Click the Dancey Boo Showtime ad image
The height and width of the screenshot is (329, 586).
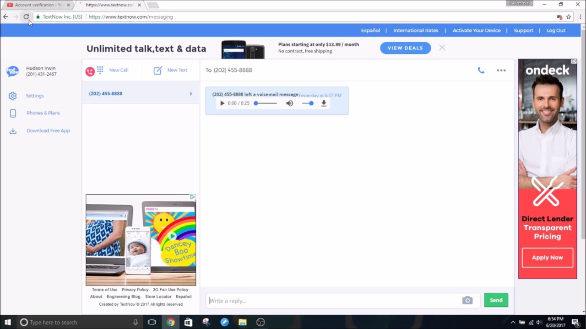(x=141, y=240)
